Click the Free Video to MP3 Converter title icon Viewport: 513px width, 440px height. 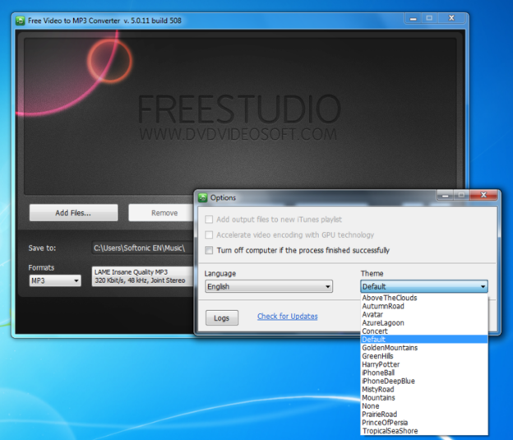(x=20, y=21)
